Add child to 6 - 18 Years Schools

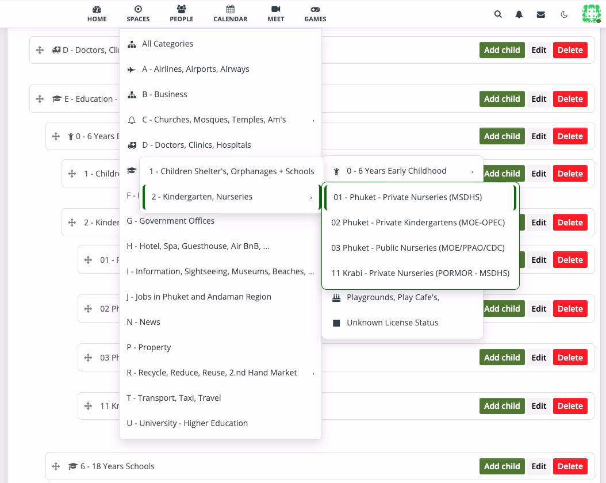[502, 466]
